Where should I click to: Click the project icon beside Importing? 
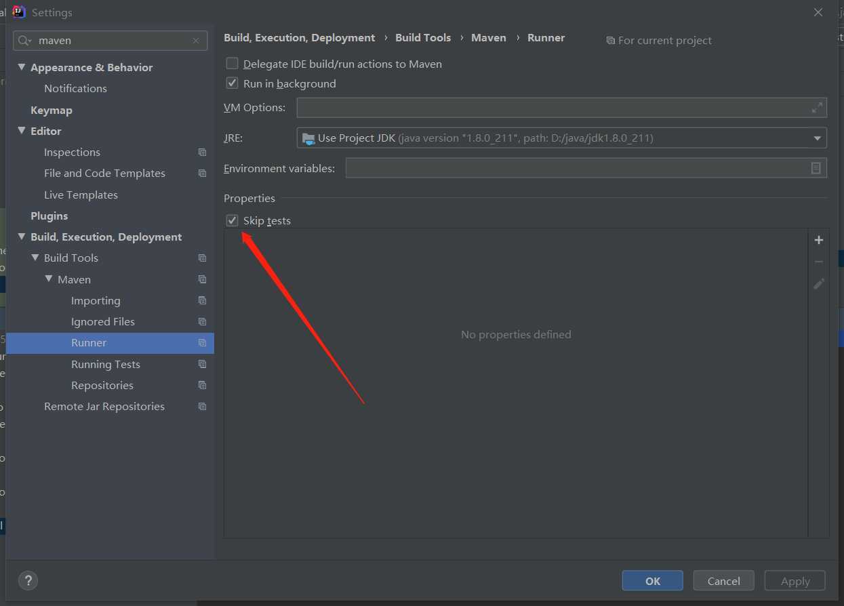tap(202, 300)
